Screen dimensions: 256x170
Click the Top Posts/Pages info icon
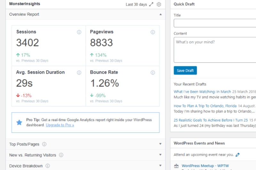click(x=44, y=144)
